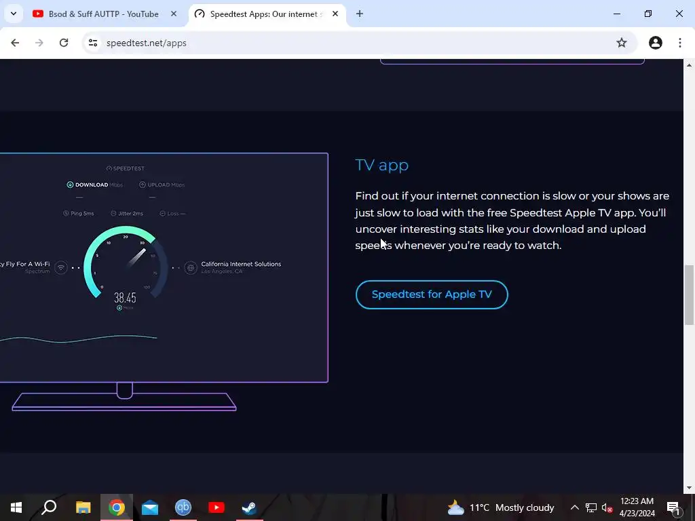The width and height of the screenshot is (695, 521).
Task: Go back to the previous page
Action: click(15, 43)
